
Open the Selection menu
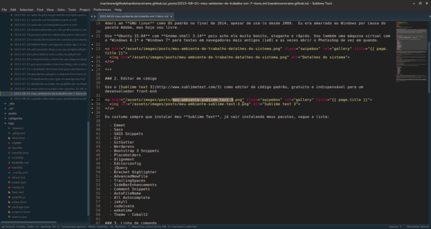[x=27, y=10]
